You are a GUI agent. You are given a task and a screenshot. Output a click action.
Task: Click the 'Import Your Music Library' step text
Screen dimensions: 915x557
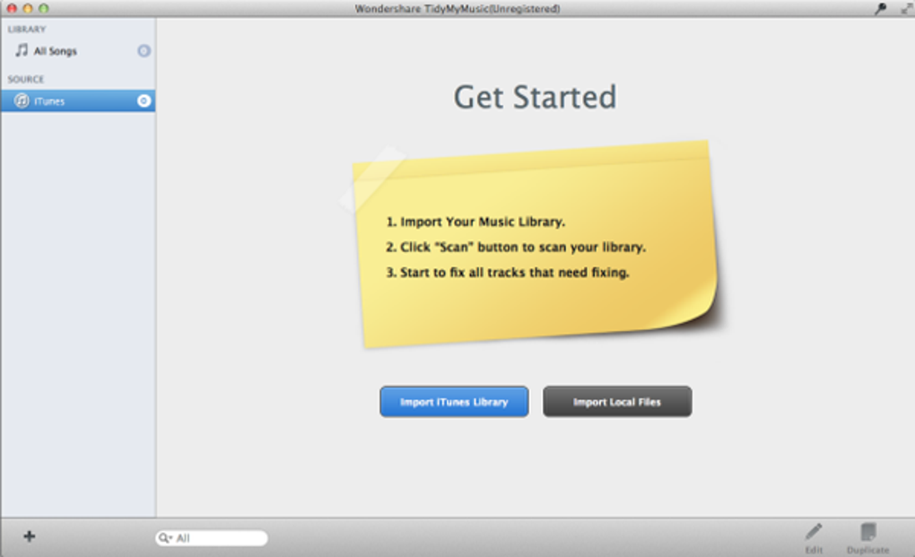[475, 222]
